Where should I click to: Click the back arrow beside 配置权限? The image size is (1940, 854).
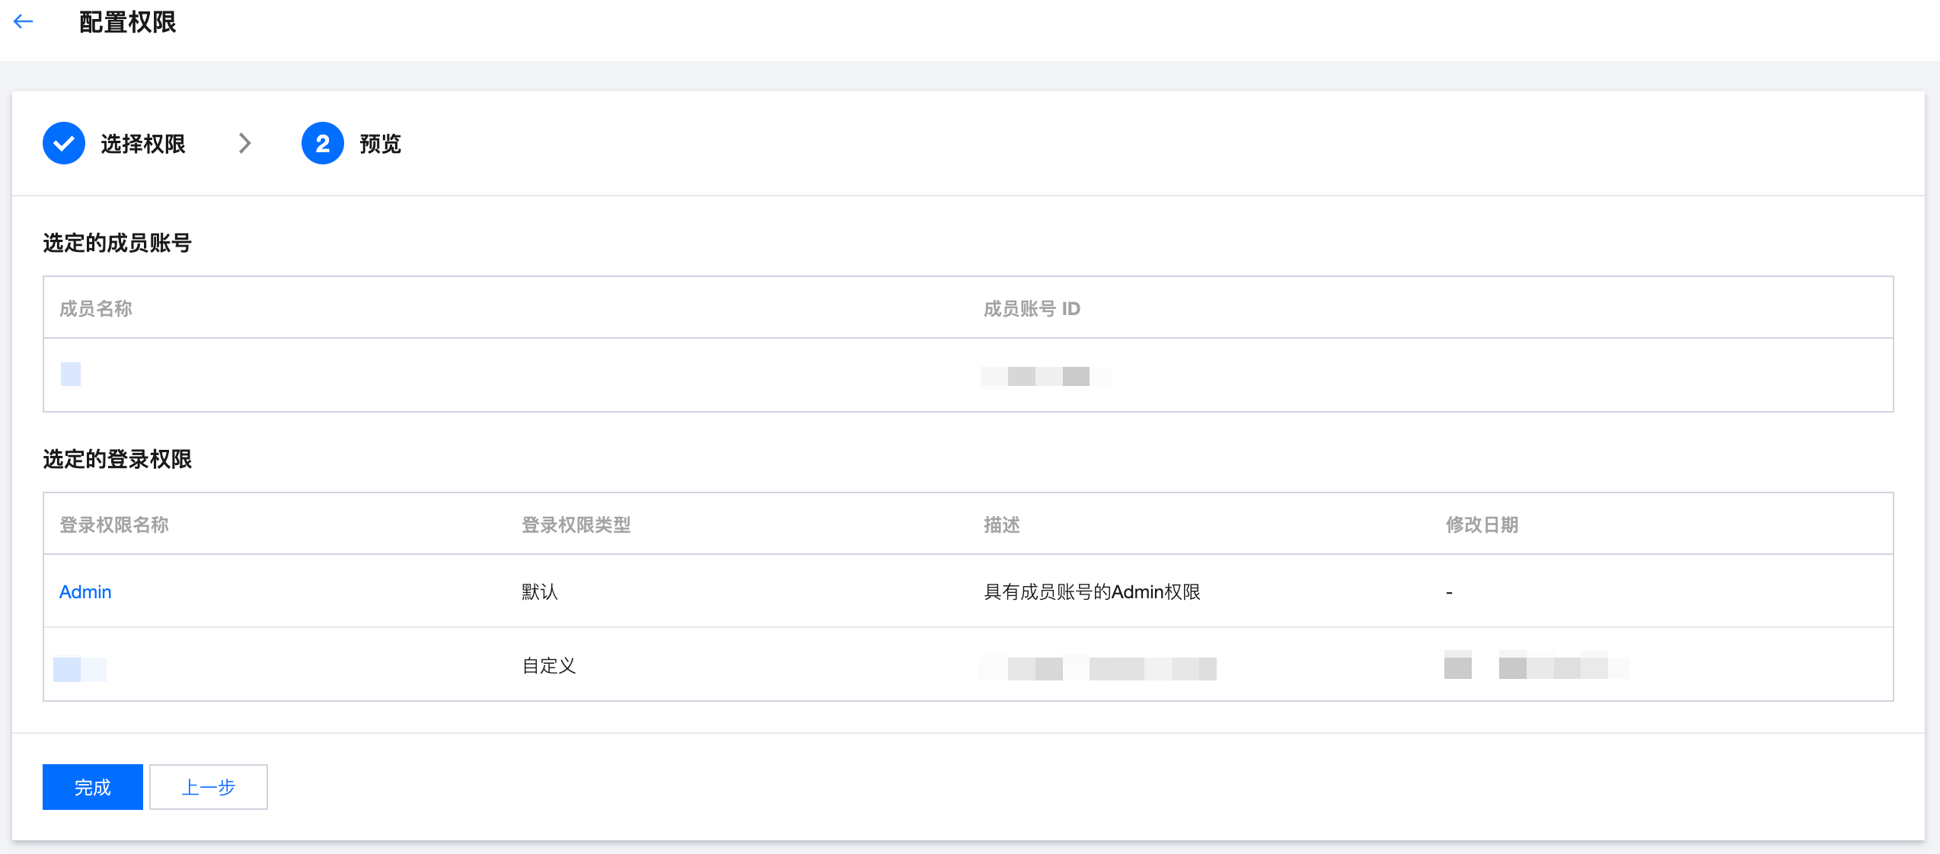click(x=24, y=21)
